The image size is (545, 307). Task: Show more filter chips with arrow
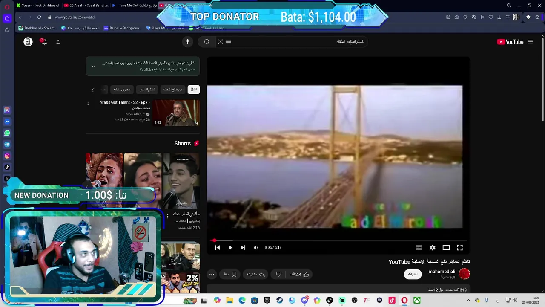(92, 90)
